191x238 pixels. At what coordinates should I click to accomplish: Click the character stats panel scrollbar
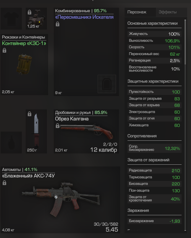185,42
